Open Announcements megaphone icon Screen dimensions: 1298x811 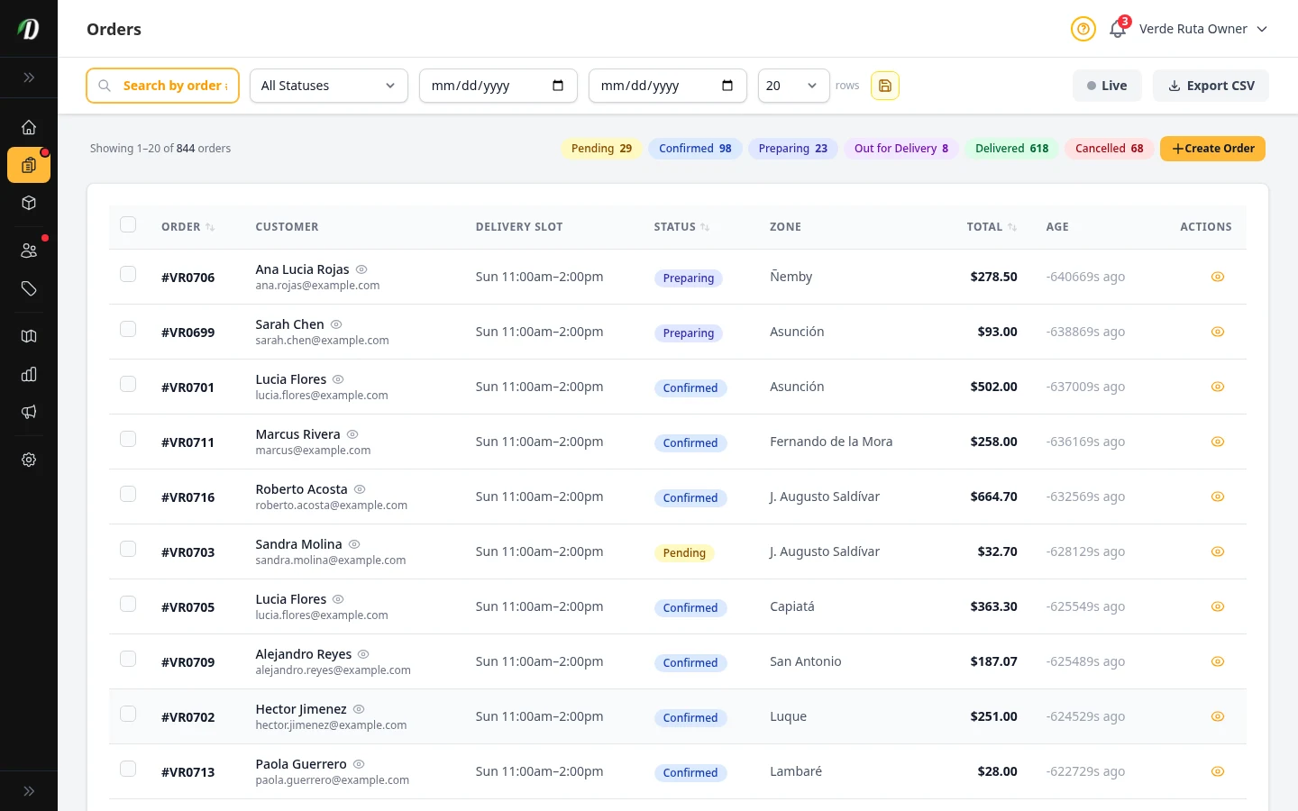(x=29, y=412)
